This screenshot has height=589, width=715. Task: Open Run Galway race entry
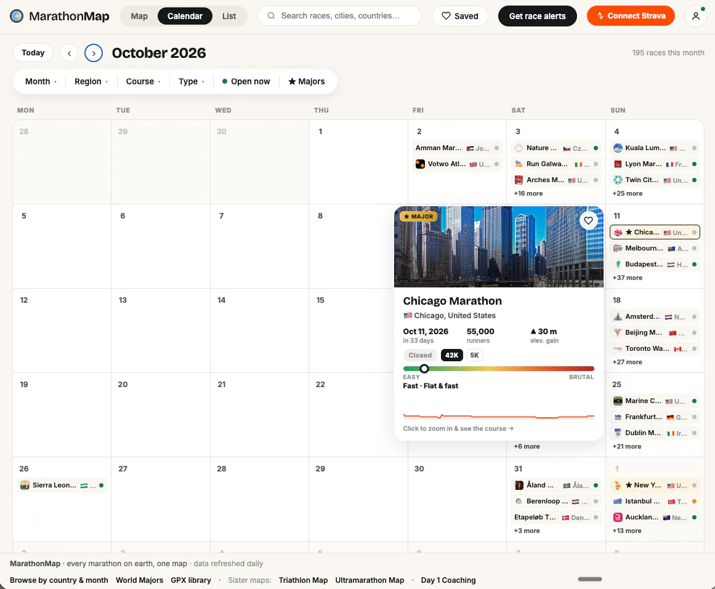[556, 164]
